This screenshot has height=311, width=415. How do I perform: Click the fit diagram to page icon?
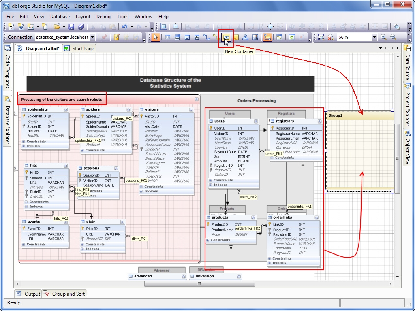coord(175,26)
